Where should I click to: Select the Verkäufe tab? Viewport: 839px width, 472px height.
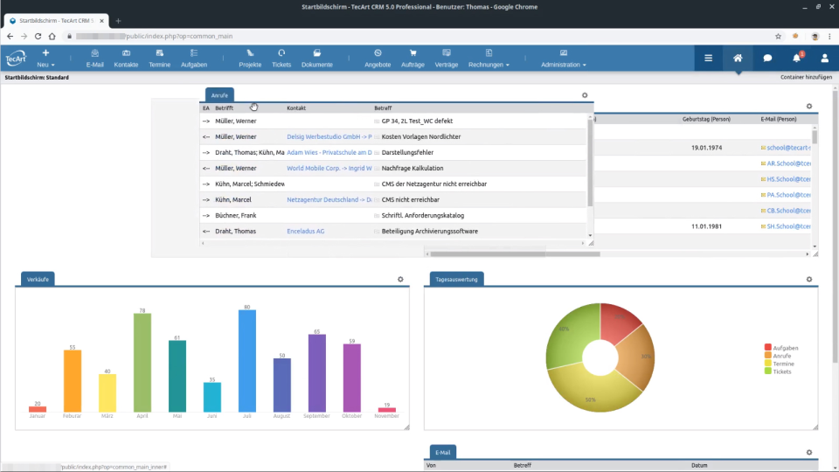38,280
